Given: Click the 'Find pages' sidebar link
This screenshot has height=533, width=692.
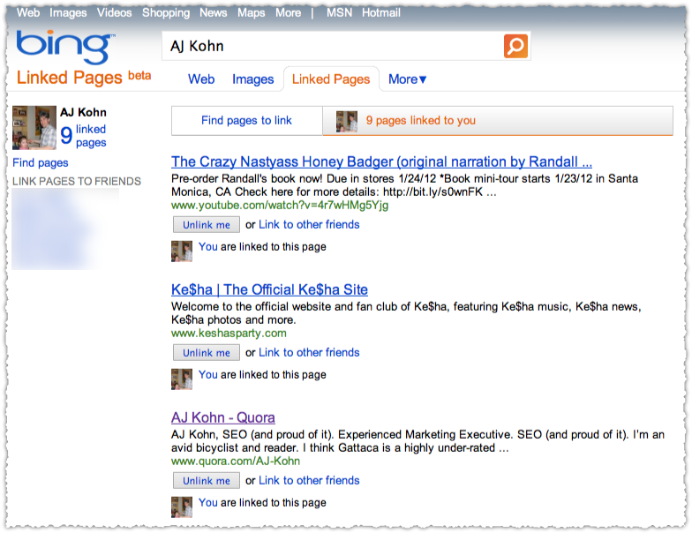Looking at the screenshot, I should tap(41, 162).
